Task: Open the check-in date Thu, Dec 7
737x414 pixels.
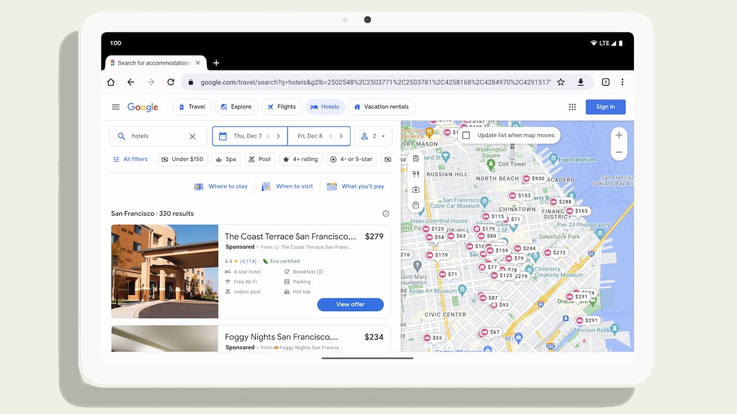Action: (x=248, y=136)
